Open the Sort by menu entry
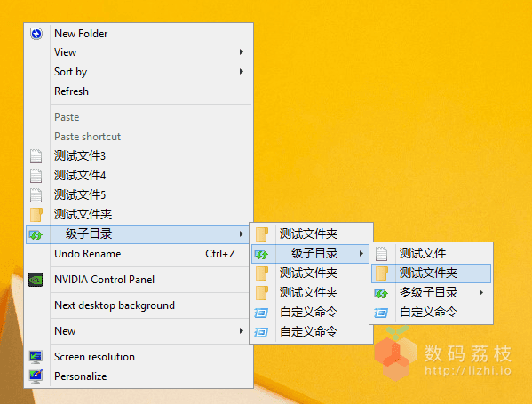The height and width of the screenshot is (404, 532). [x=139, y=72]
